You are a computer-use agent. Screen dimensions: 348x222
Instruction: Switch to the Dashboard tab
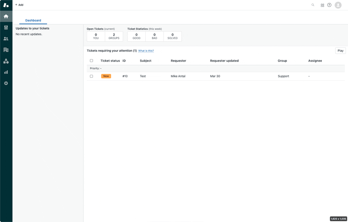[33, 20]
